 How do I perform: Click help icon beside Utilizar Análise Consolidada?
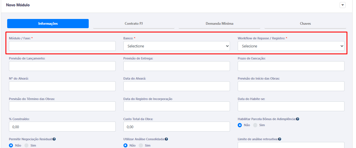coord(166,139)
